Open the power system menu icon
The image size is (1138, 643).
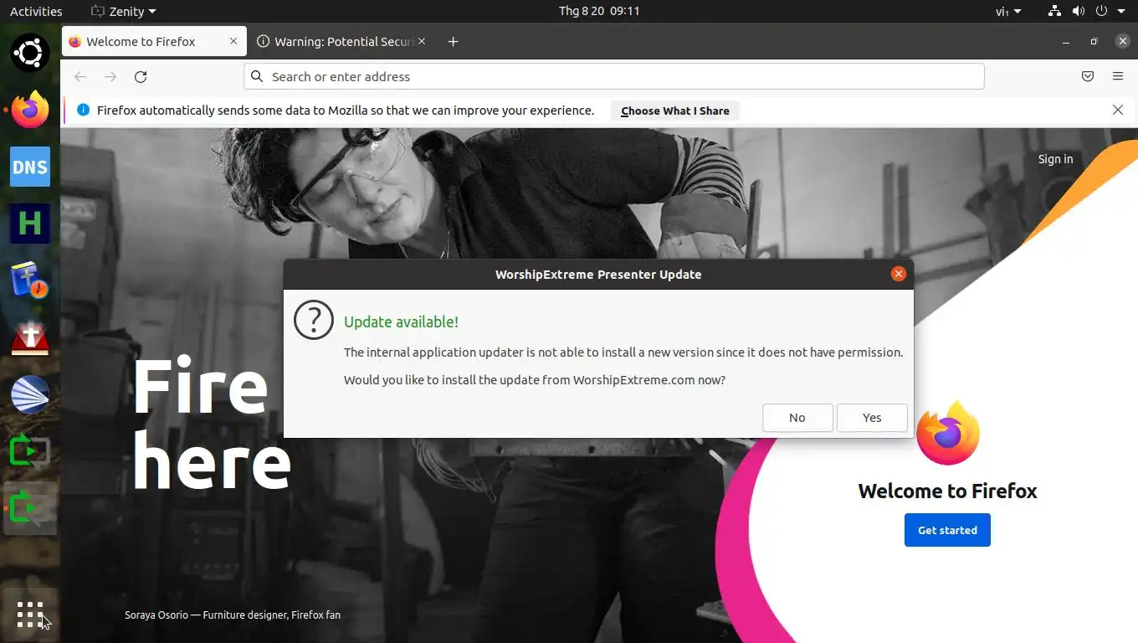[x=1101, y=11]
